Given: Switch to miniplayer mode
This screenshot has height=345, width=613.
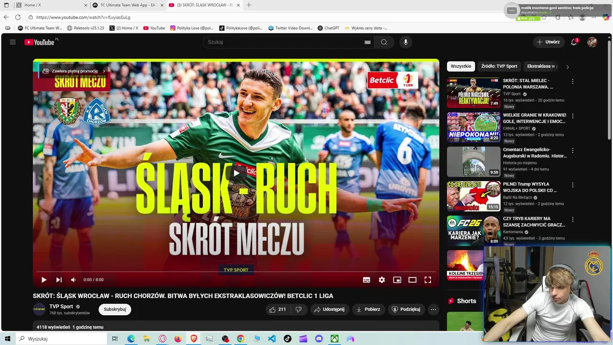Looking at the screenshot, I should 397,280.
